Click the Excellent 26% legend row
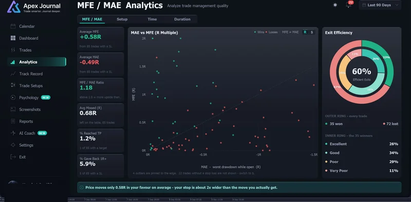 pos(362,144)
